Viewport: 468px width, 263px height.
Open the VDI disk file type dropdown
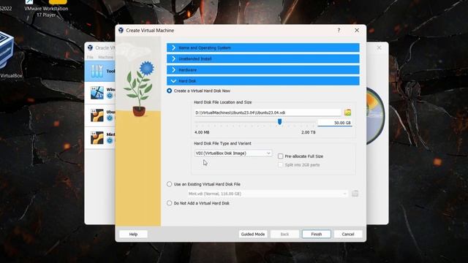tap(233, 153)
